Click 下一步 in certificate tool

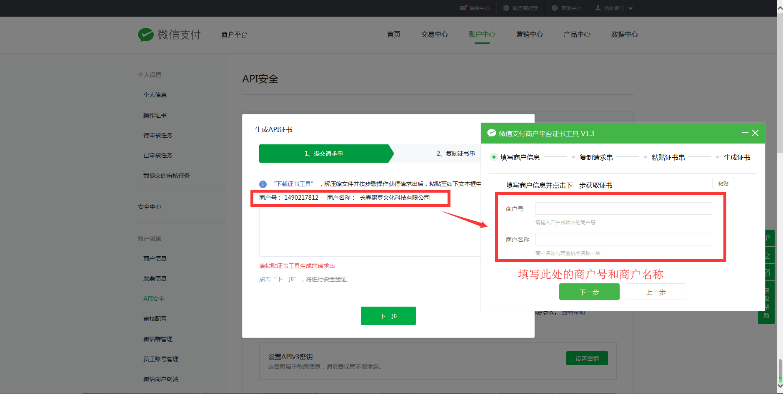589,292
